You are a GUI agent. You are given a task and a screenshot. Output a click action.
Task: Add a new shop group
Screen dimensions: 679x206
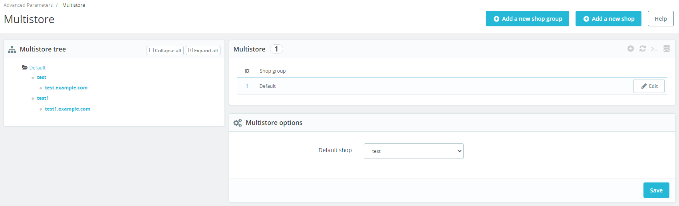[527, 19]
